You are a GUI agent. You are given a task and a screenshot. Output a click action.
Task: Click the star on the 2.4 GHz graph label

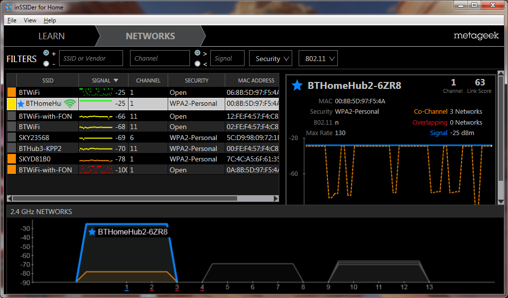pos(92,232)
